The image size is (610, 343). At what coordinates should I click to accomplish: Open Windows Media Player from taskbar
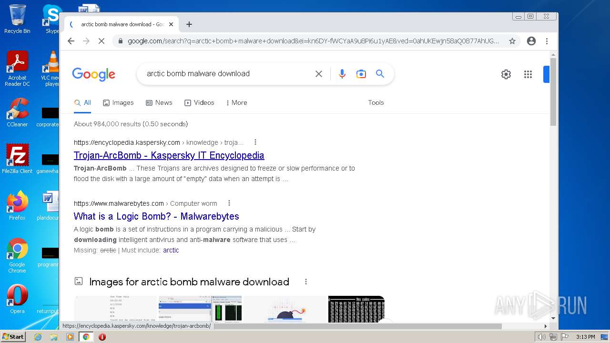click(70, 337)
